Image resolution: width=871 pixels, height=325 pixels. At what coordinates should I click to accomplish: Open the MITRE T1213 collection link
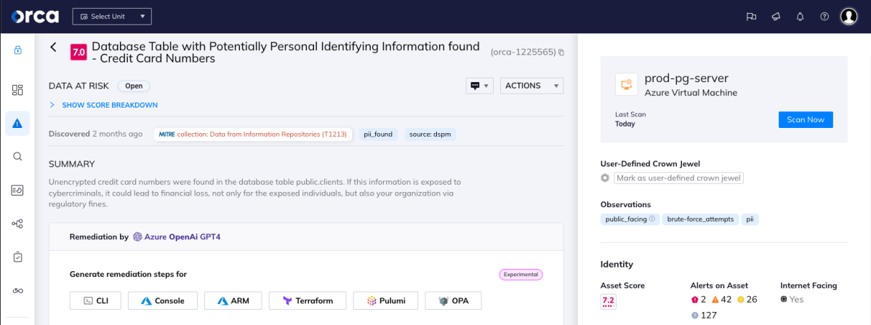(x=253, y=135)
